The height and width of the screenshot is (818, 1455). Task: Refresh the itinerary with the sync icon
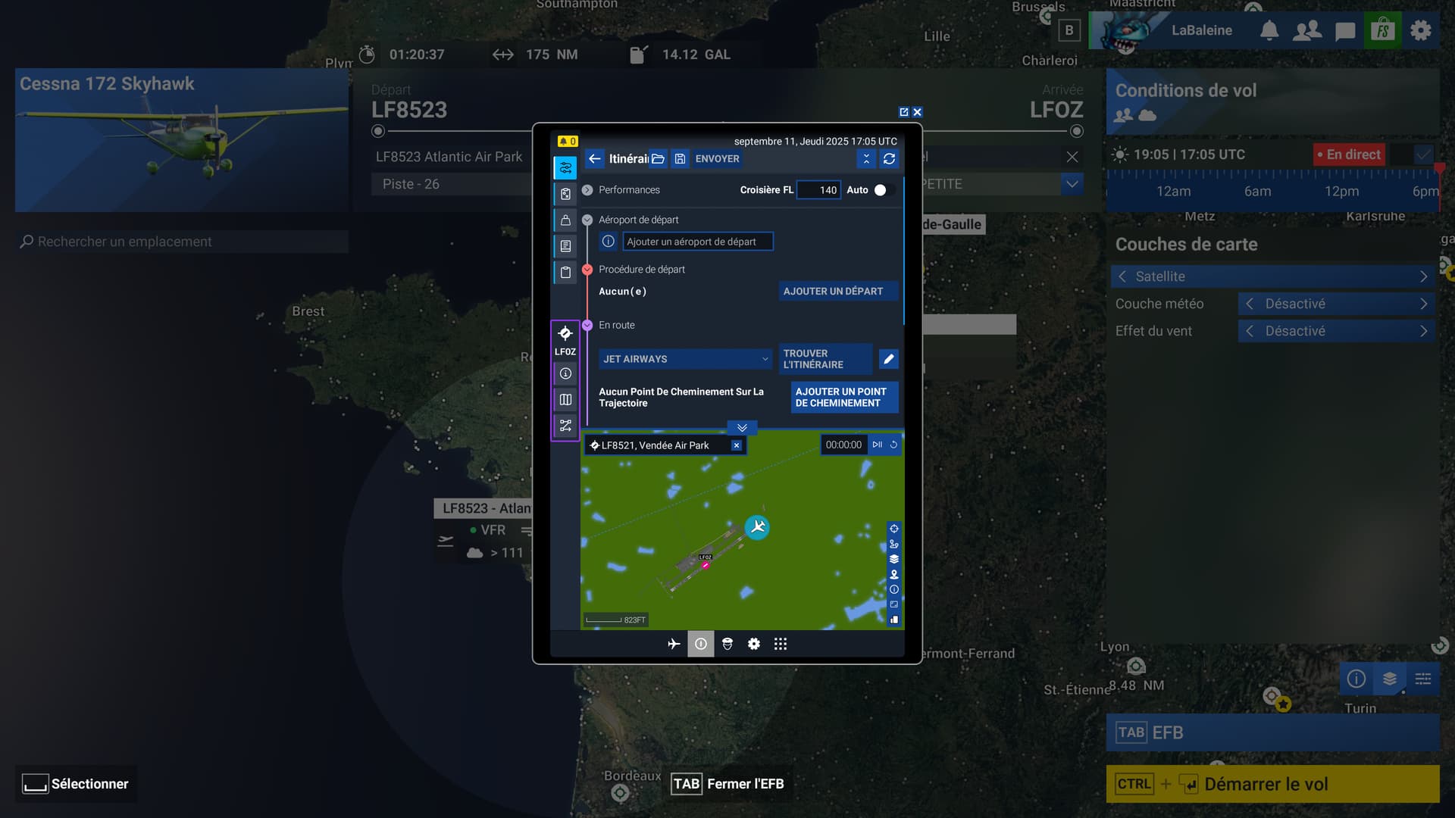coord(889,159)
